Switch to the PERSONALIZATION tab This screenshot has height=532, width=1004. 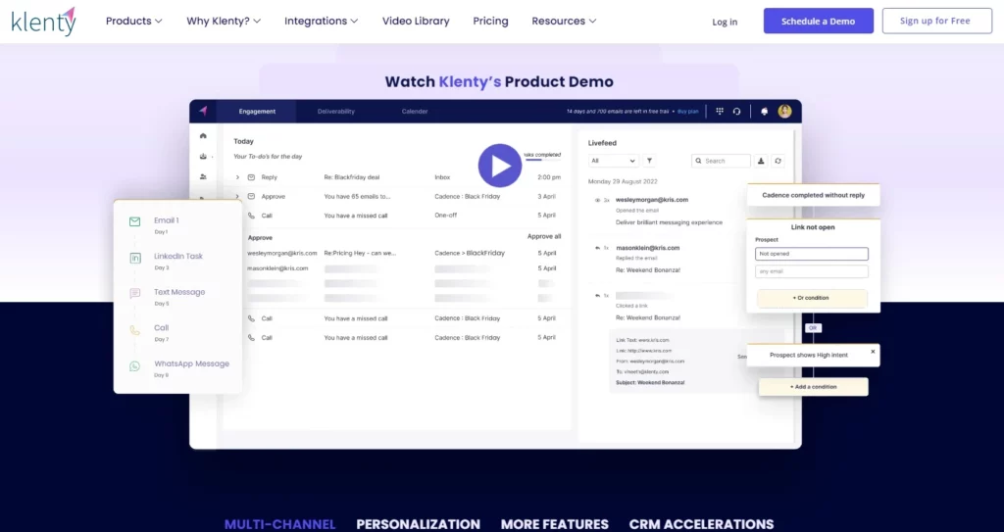(418, 524)
